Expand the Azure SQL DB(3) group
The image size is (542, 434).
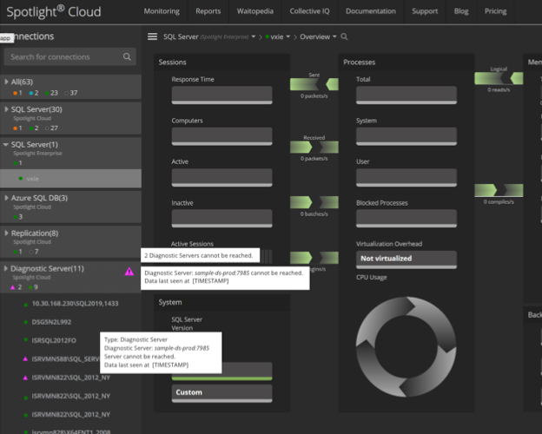tap(6, 198)
